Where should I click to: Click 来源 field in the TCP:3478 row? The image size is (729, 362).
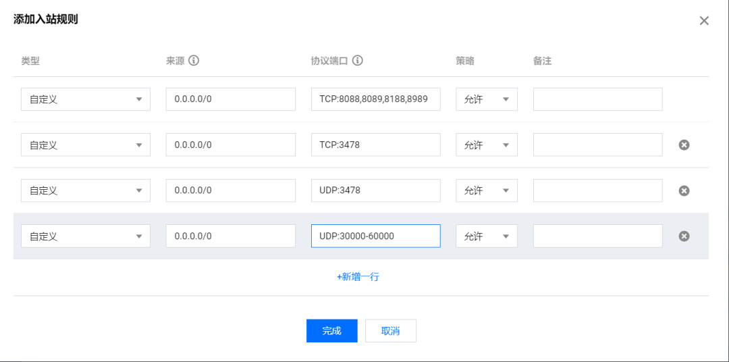231,145
